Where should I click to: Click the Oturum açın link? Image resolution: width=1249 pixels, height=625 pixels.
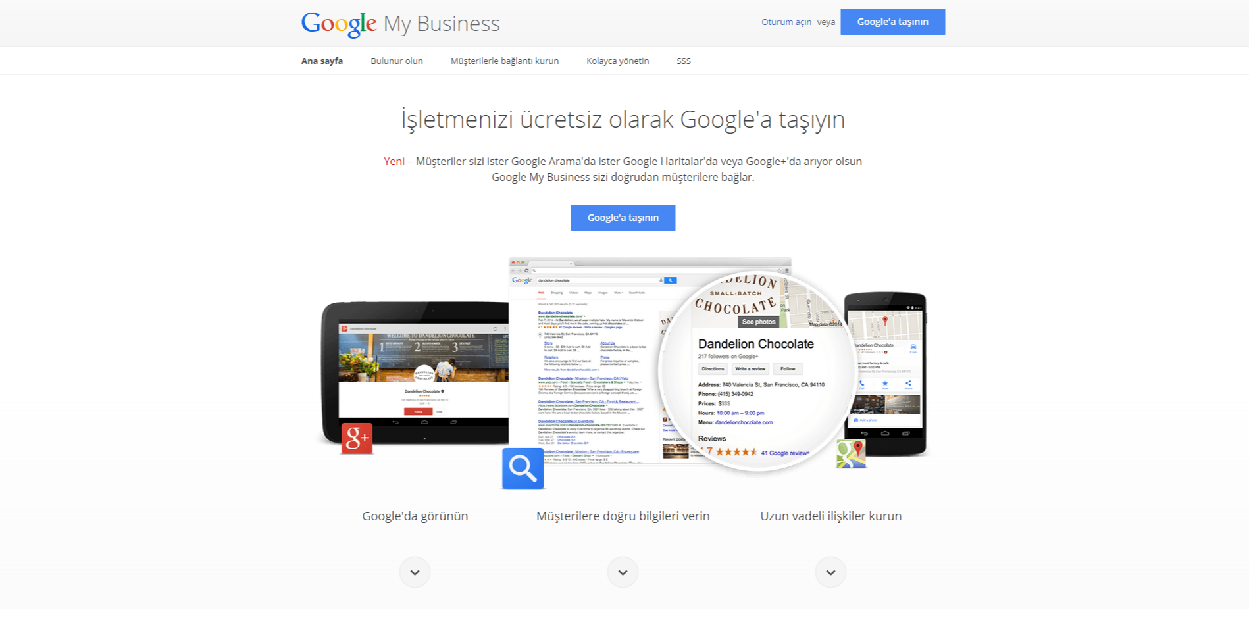(x=786, y=22)
